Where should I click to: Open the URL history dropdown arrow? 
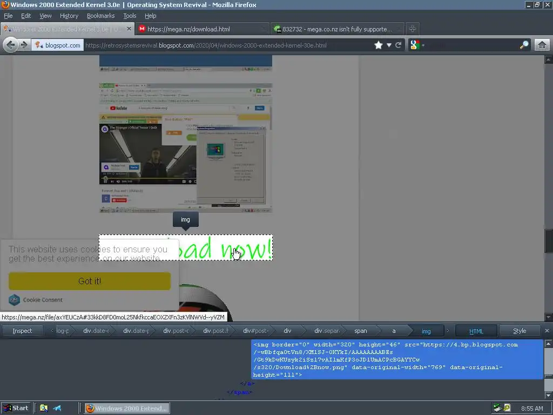(389, 45)
